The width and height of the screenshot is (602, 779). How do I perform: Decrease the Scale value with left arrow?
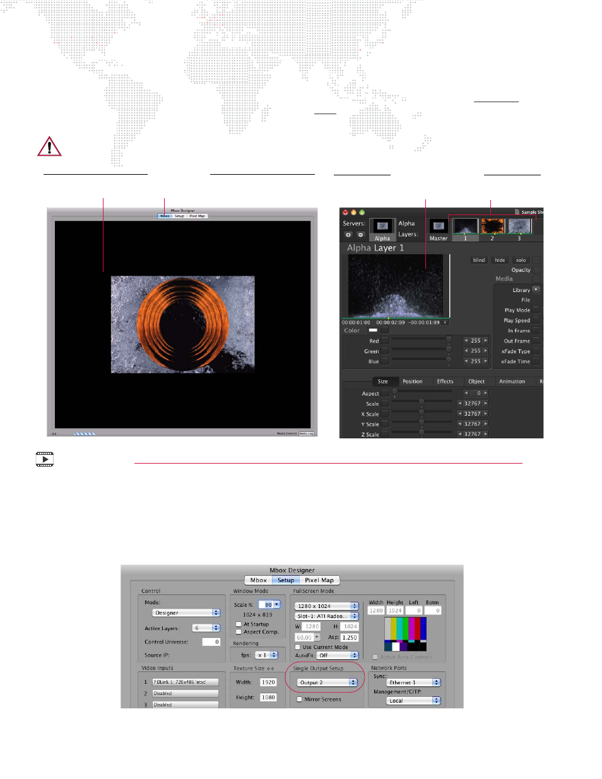point(460,404)
